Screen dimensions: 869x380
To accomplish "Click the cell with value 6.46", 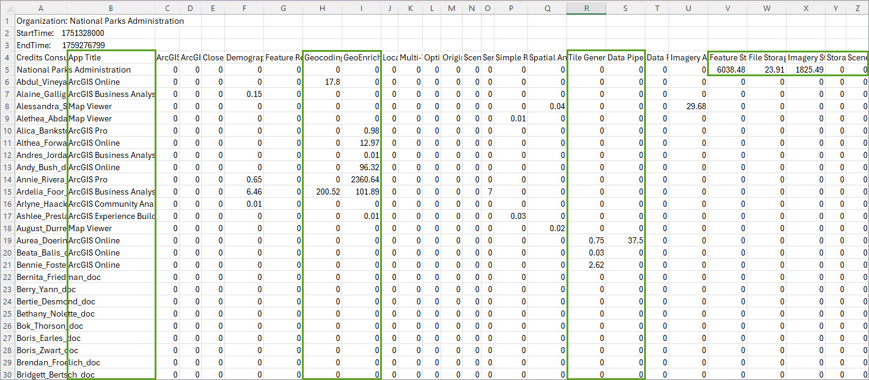I will [244, 192].
